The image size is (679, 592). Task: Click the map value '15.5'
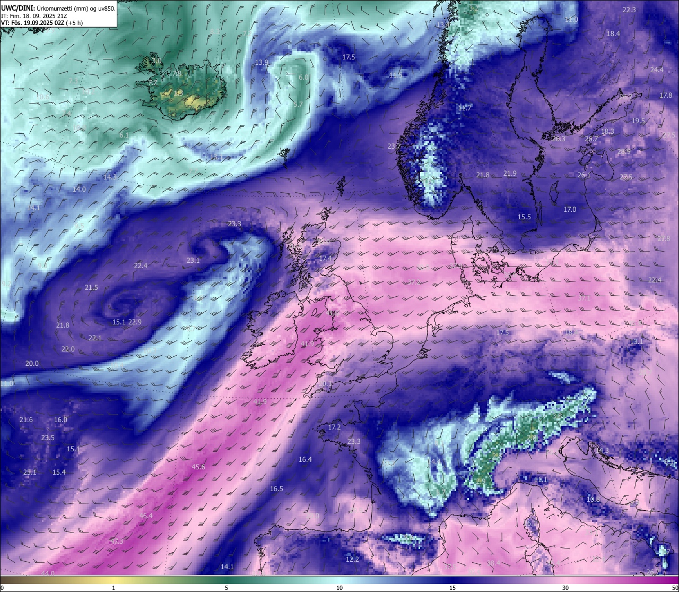pyautogui.click(x=524, y=217)
